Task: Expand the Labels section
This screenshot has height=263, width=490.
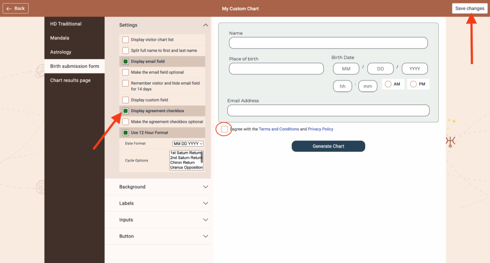Action: 205,203
